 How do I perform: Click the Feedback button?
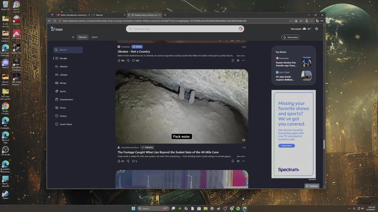(x=312, y=186)
